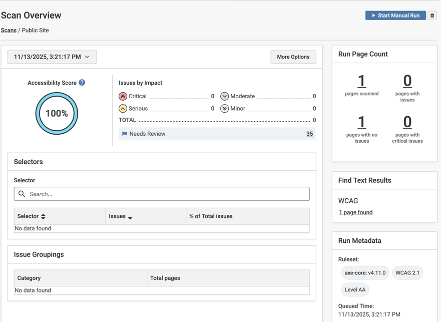441x322 pixels.
Task: Start a Manual Run
Action: (x=395, y=15)
